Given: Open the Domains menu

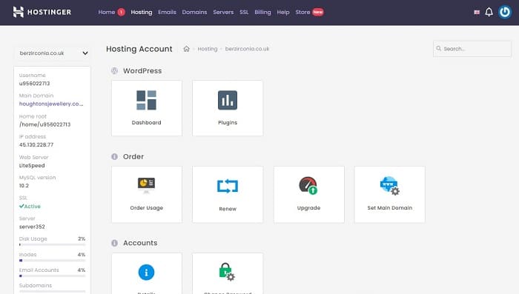Looking at the screenshot, I should 194,13.
